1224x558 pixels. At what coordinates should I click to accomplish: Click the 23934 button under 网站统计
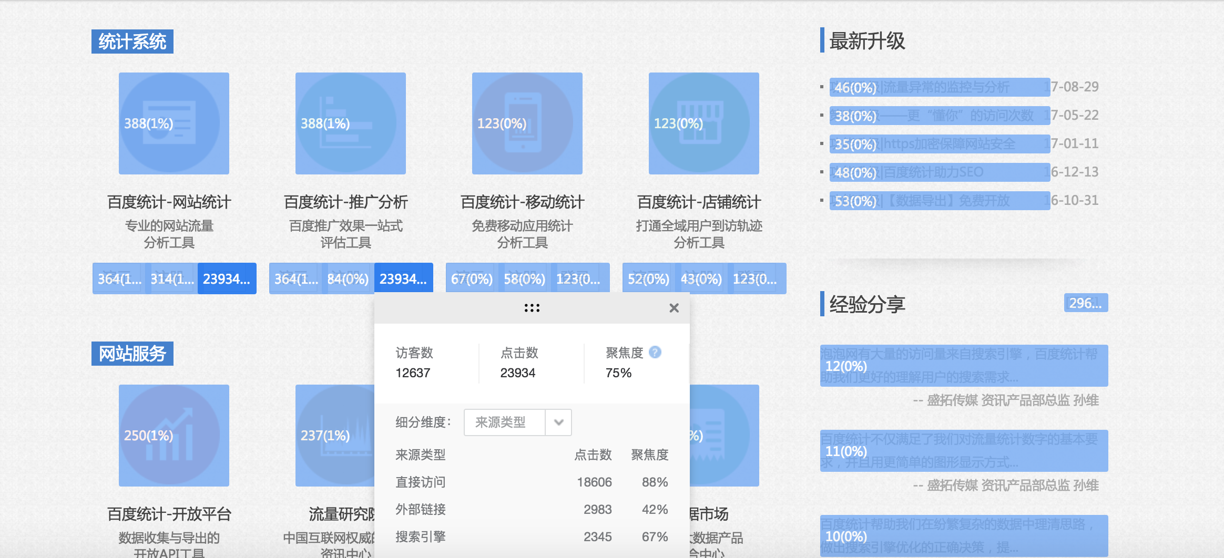click(227, 278)
